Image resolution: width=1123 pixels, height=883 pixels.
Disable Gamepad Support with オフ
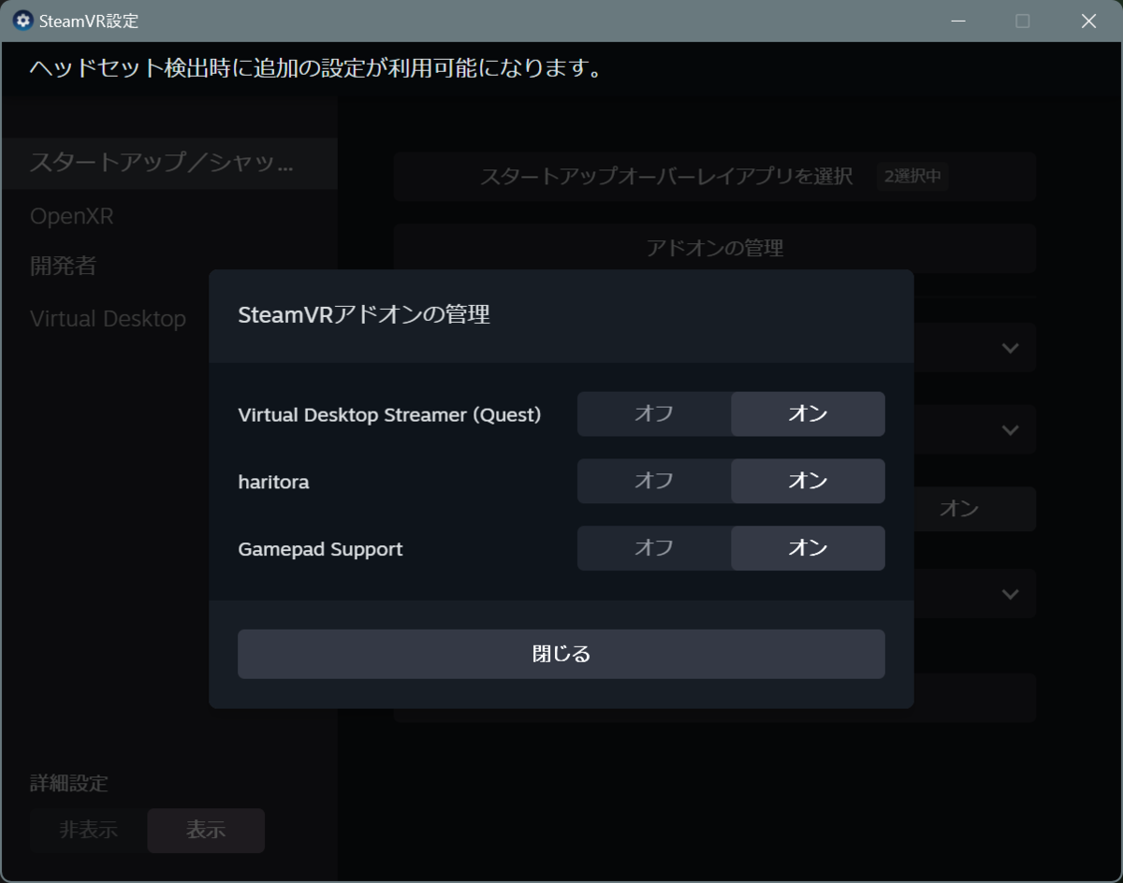(654, 548)
